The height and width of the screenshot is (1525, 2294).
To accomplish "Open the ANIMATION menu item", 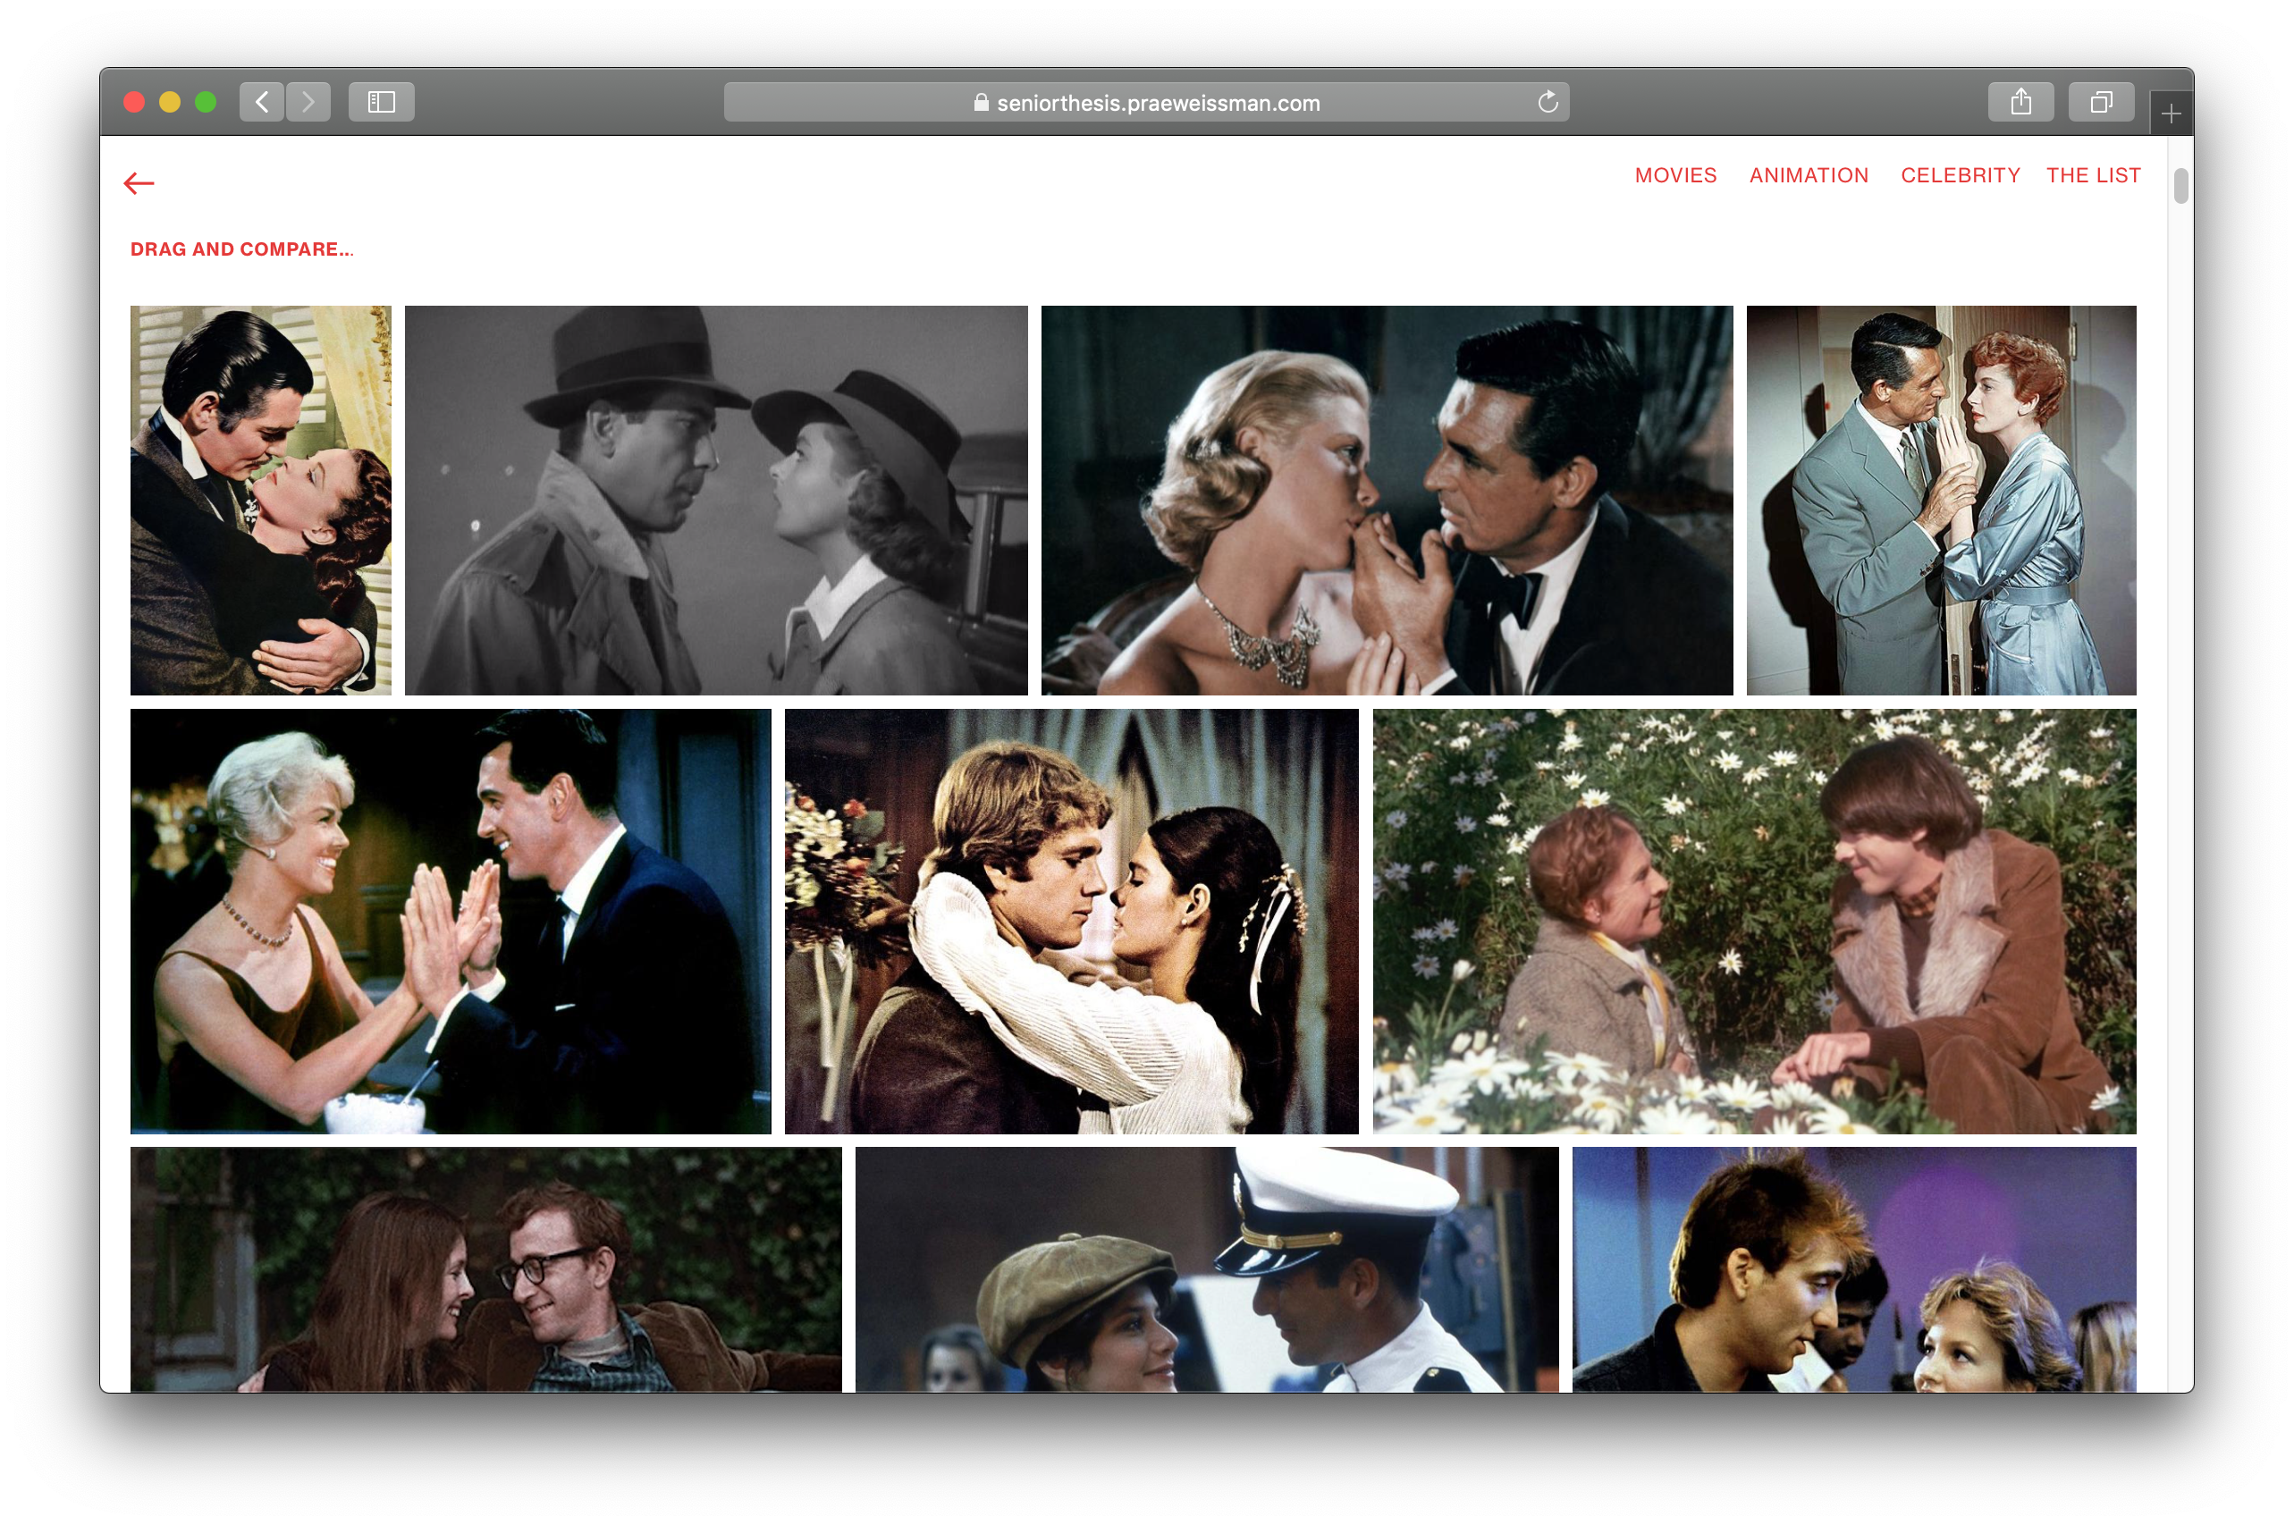I will [x=1808, y=176].
